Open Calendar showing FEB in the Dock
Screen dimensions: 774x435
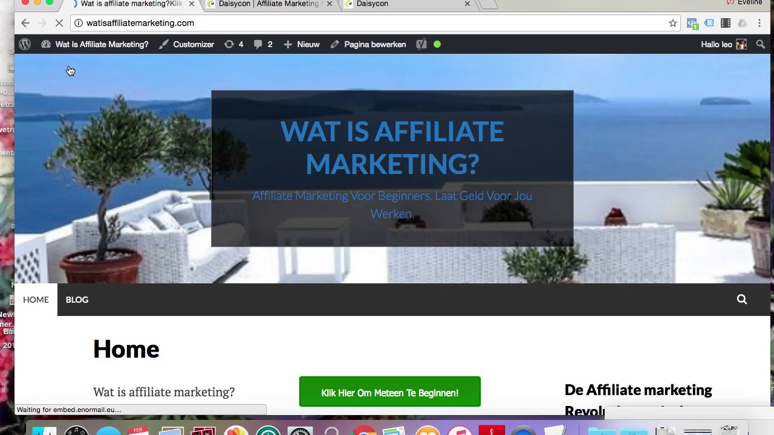click(x=138, y=431)
